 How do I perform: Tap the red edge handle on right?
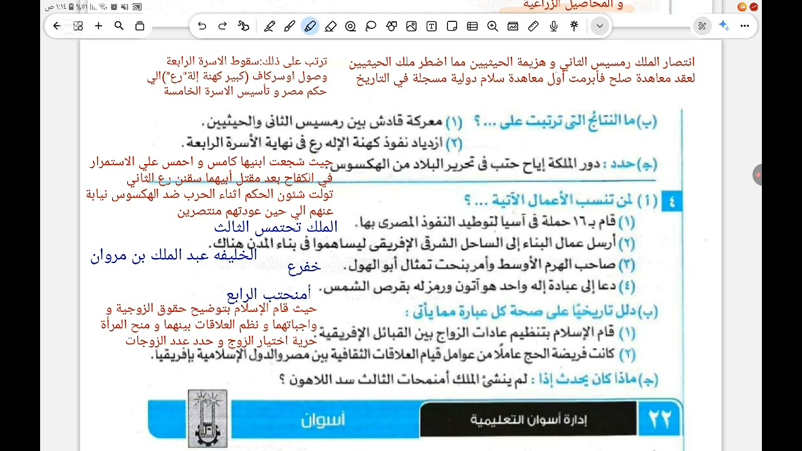coord(759,175)
